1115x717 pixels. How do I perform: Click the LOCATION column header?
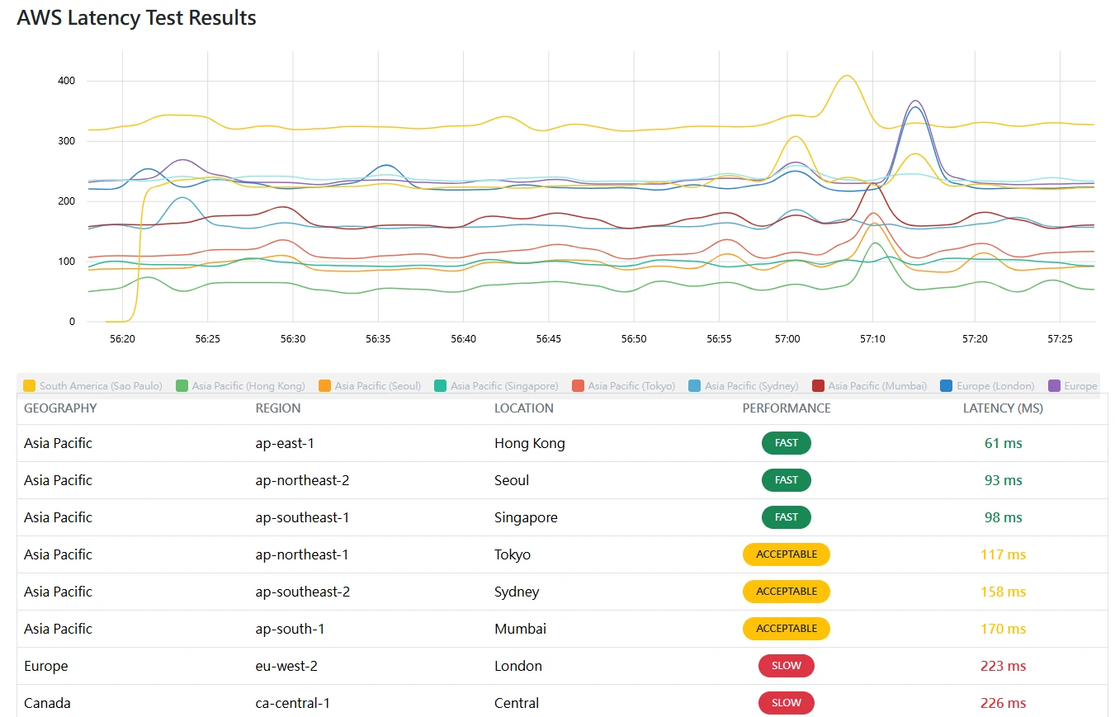[523, 408]
